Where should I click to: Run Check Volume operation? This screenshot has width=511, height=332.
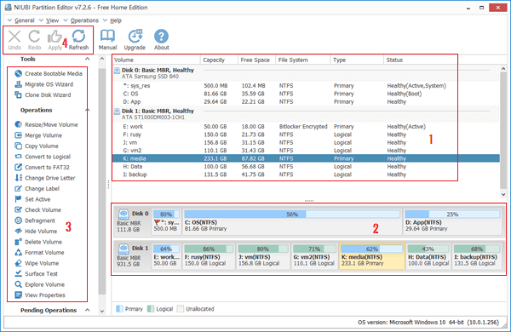click(x=37, y=209)
